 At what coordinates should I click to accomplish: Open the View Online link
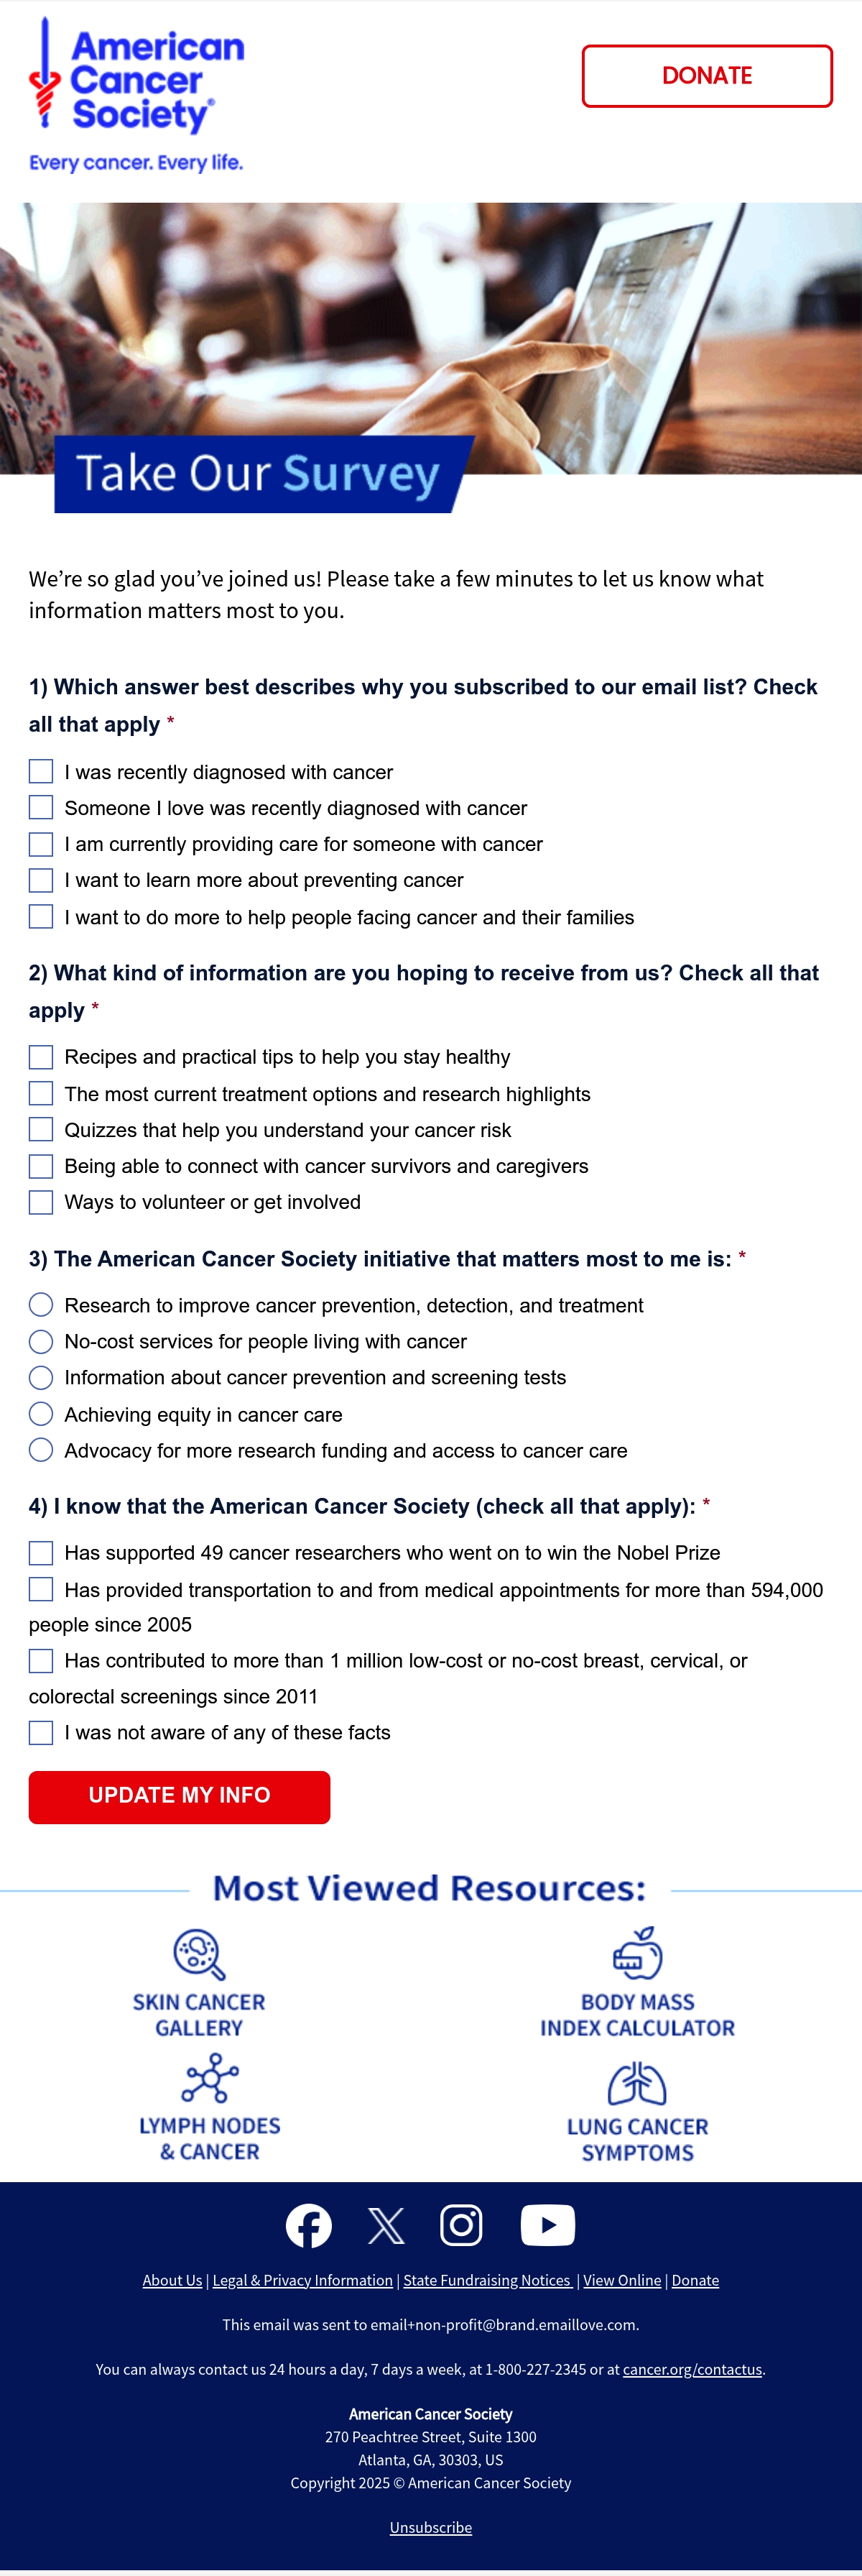[x=622, y=2280]
